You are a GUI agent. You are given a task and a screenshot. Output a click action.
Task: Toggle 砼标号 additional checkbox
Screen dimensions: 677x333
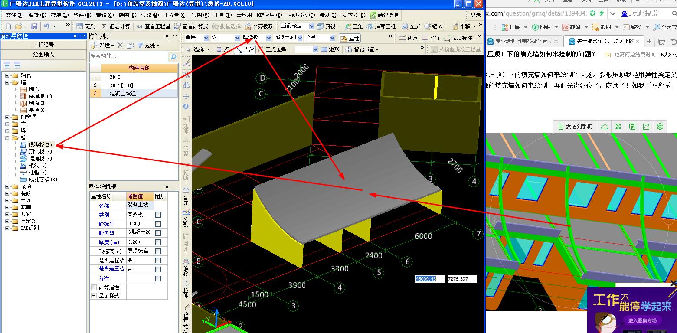[158, 224]
